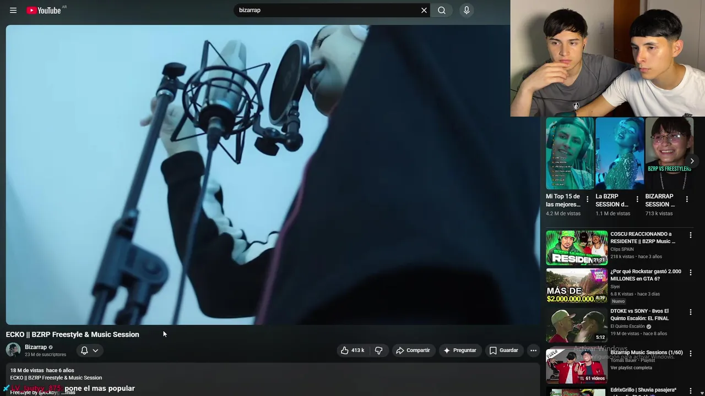705x396 pixels.
Task: Open the Bizarrap channel name link
Action: tap(36, 347)
